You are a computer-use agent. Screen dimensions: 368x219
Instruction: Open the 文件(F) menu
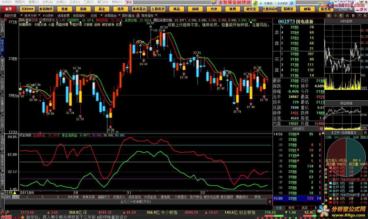6,2
